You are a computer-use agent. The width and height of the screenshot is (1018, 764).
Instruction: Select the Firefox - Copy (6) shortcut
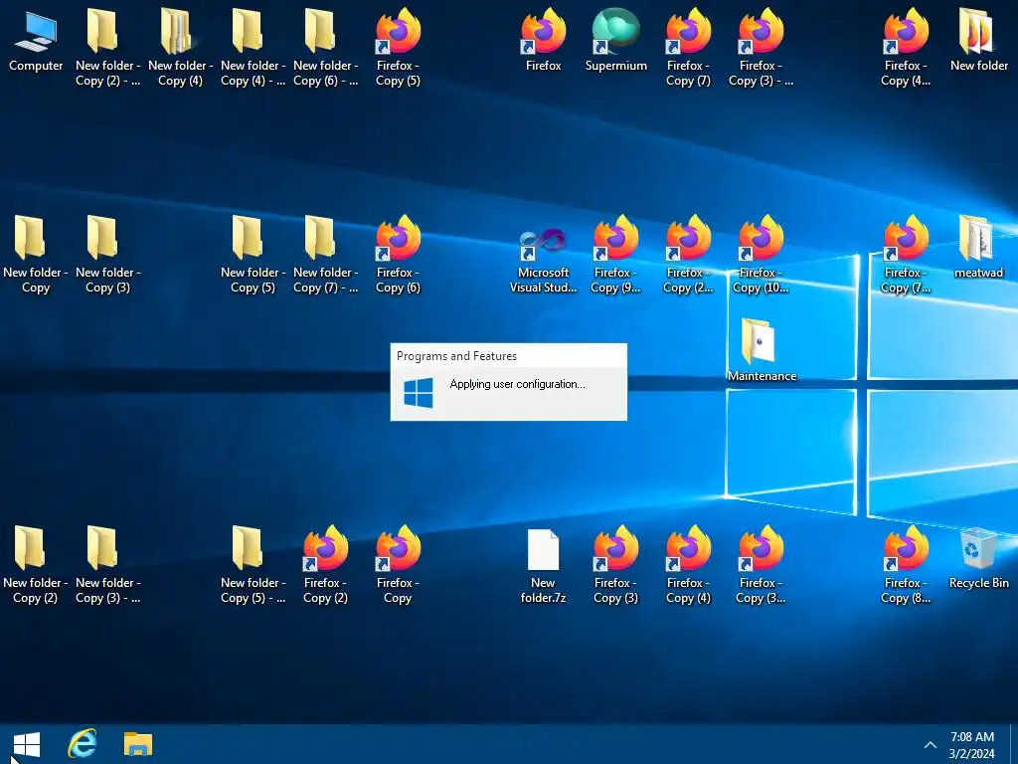click(x=398, y=256)
